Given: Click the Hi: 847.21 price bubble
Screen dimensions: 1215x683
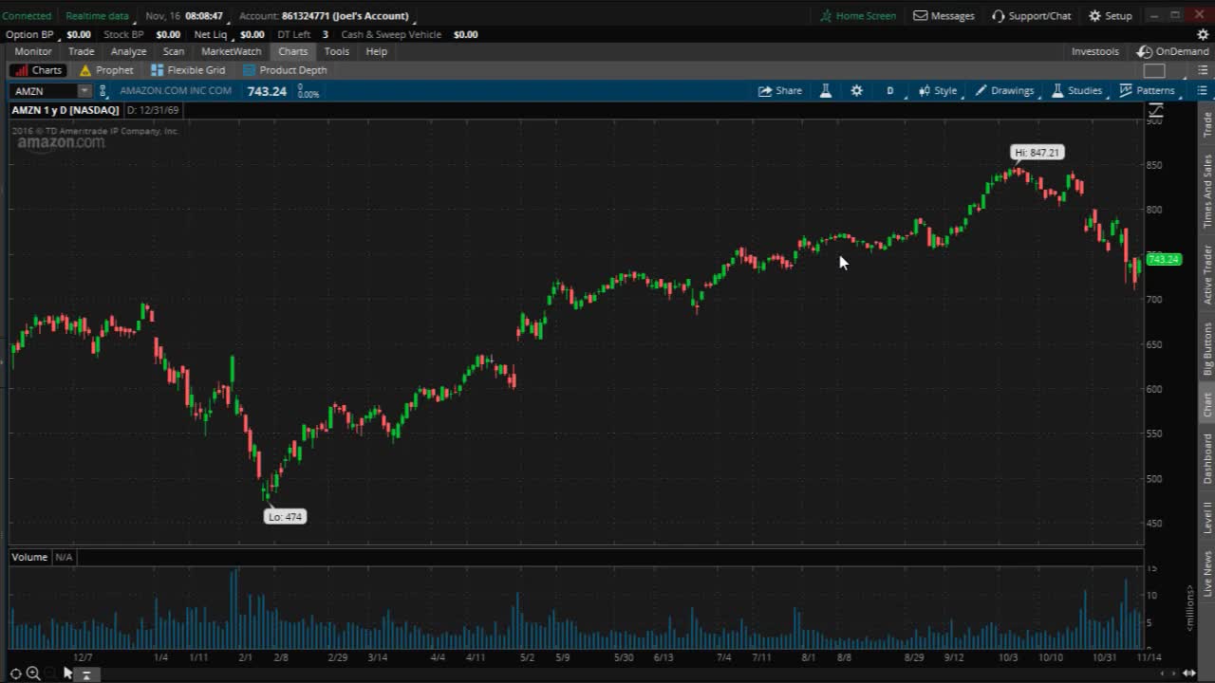Looking at the screenshot, I should [1037, 153].
